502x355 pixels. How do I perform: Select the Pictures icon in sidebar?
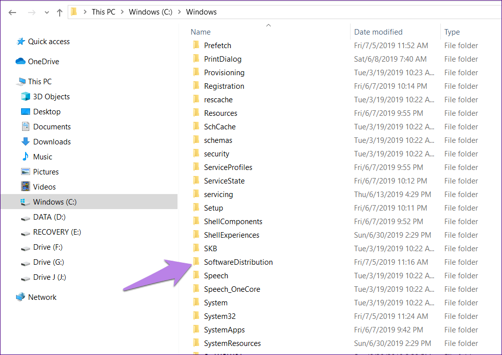click(x=25, y=171)
